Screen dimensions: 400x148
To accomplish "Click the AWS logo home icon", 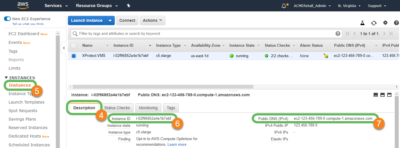I will (23, 5).
